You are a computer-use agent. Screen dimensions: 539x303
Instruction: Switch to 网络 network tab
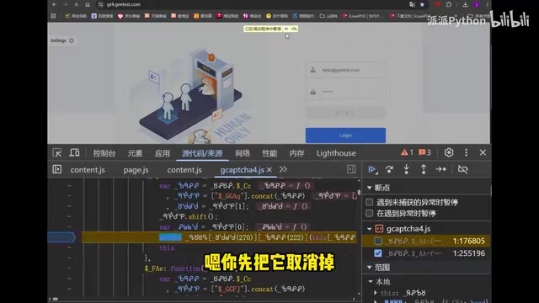pos(243,153)
